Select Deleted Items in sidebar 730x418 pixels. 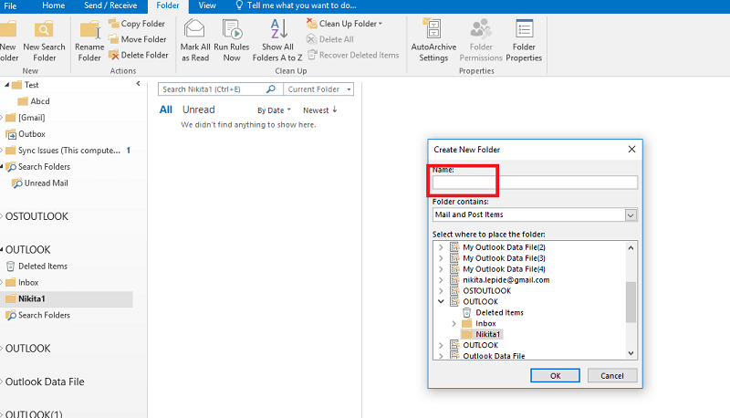tap(43, 266)
